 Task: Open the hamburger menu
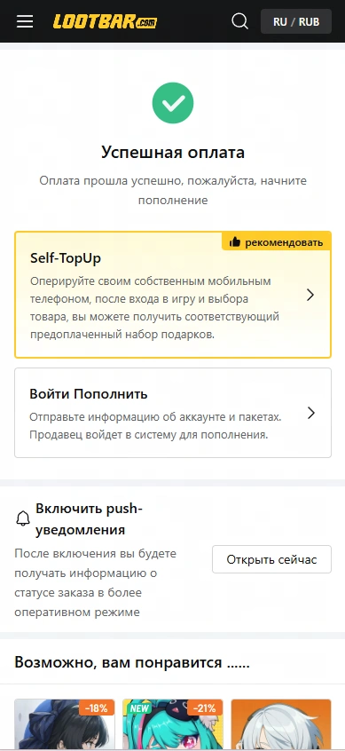[25, 21]
